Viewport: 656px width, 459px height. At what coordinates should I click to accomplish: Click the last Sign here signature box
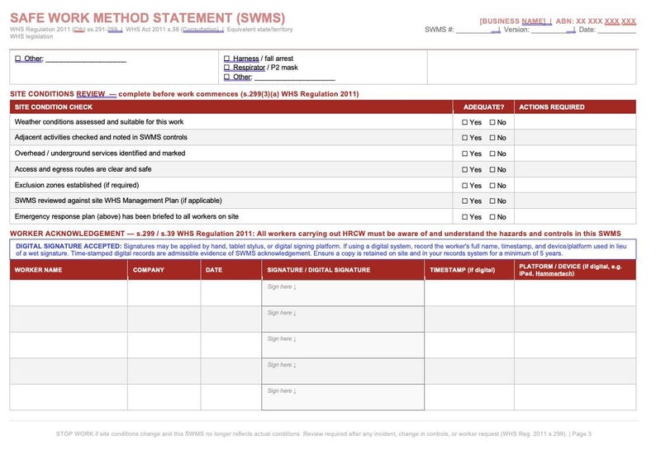tap(343, 397)
